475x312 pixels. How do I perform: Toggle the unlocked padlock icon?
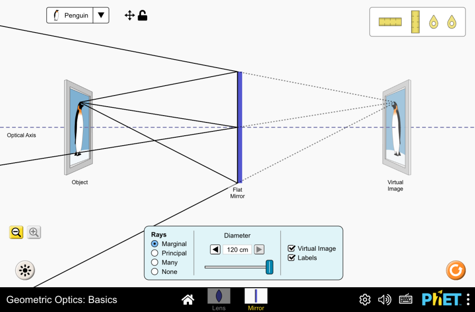point(142,15)
